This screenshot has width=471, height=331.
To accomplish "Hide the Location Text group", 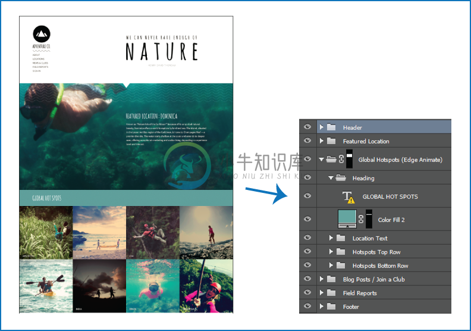I will pyautogui.click(x=307, y=238).
